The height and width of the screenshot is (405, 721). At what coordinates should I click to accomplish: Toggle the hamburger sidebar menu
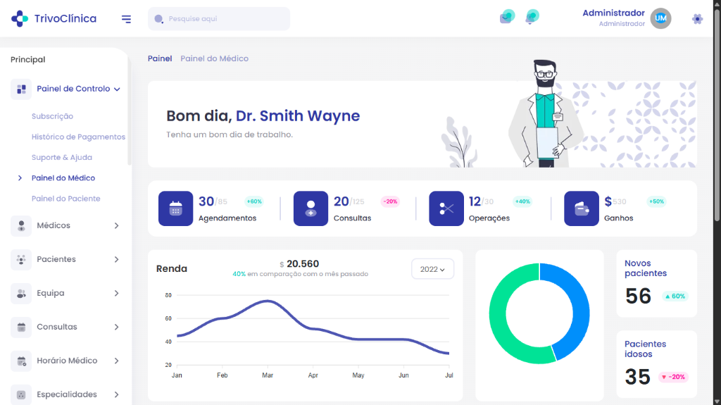pyautogui.click(x=126, y=19)
